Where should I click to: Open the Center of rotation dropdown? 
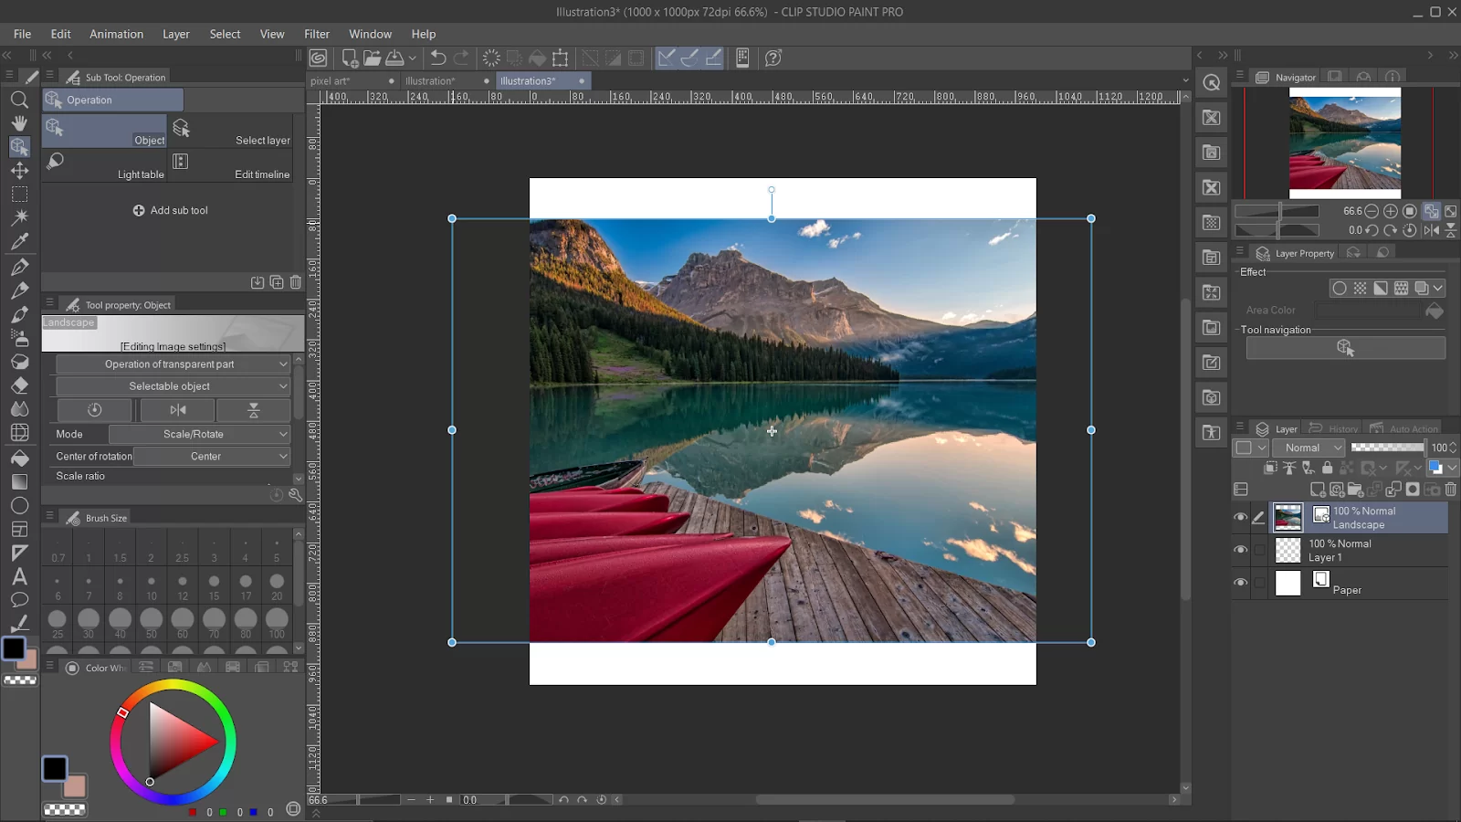(212, 456)
